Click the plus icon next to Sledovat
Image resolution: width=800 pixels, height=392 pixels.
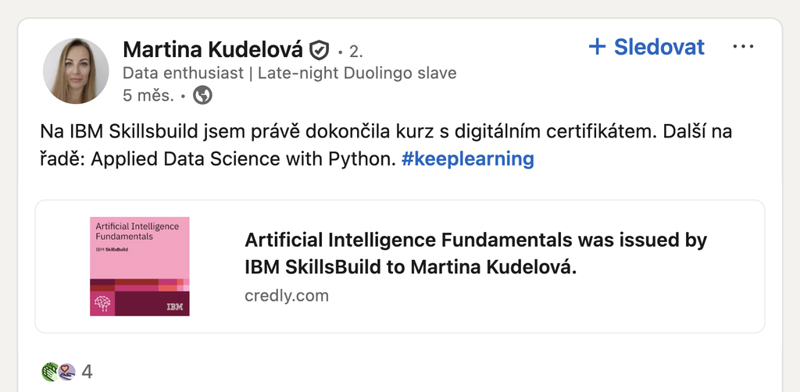point(597,47)
